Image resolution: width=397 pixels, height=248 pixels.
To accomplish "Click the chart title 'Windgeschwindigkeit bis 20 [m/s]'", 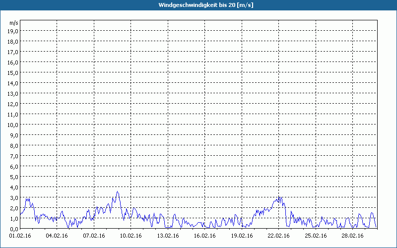I will point(206,5).
